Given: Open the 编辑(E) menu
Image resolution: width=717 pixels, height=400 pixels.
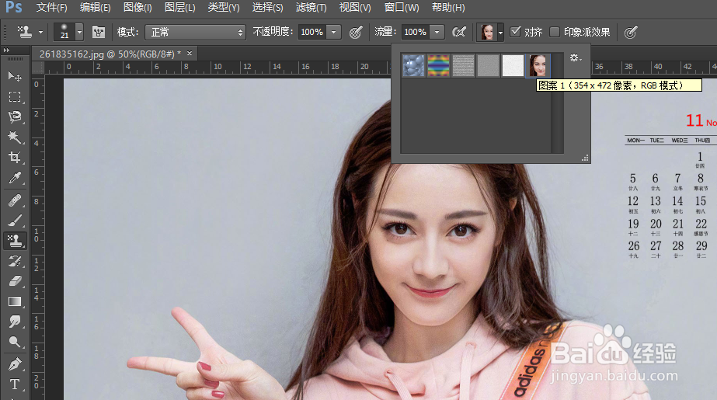Looking at the screenshot, I should 95,8.
